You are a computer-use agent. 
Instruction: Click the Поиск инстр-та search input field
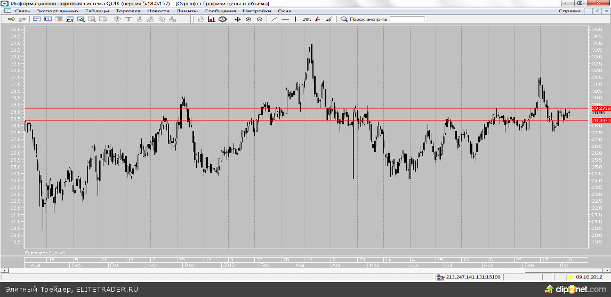407,19
